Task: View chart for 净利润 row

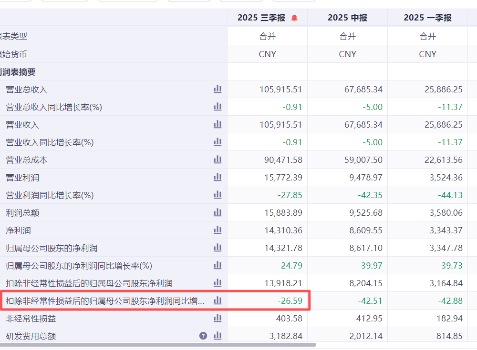Action: click(x=218, y=230)
